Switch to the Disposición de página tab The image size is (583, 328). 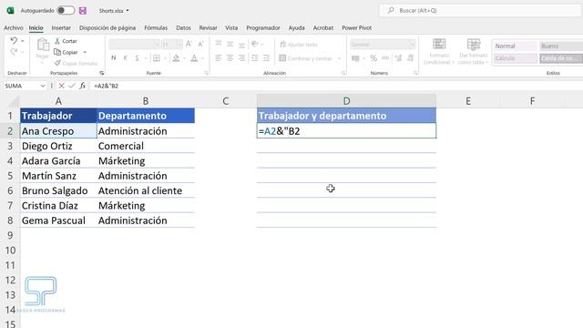point(107,28)
